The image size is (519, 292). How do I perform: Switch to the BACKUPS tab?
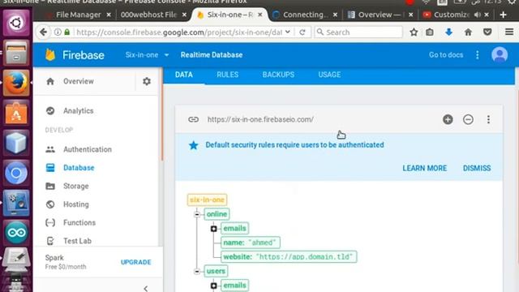click(x=278, y=75)
